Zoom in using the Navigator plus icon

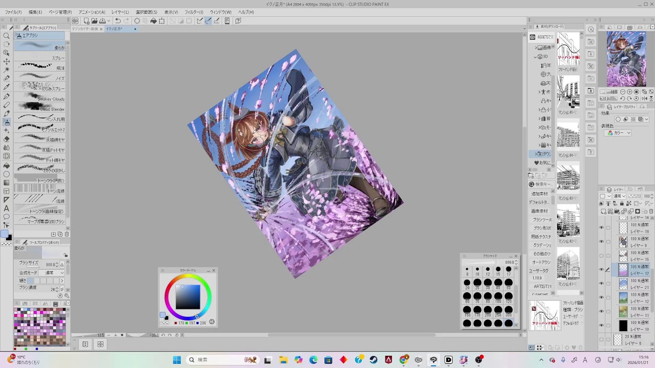[x=629, y=92]
